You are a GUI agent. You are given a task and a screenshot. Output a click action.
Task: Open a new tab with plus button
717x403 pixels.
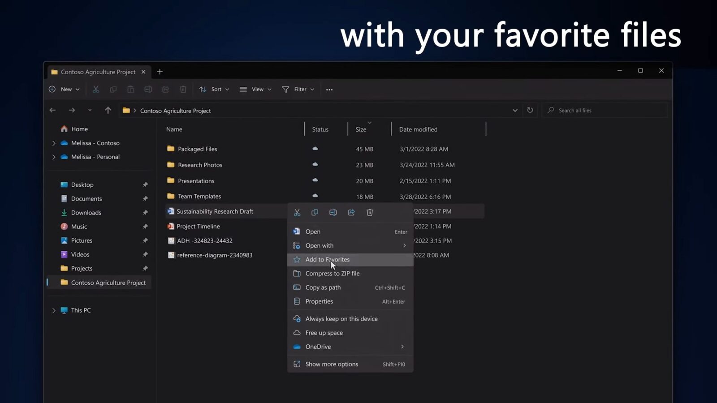[x=160, y=72]
